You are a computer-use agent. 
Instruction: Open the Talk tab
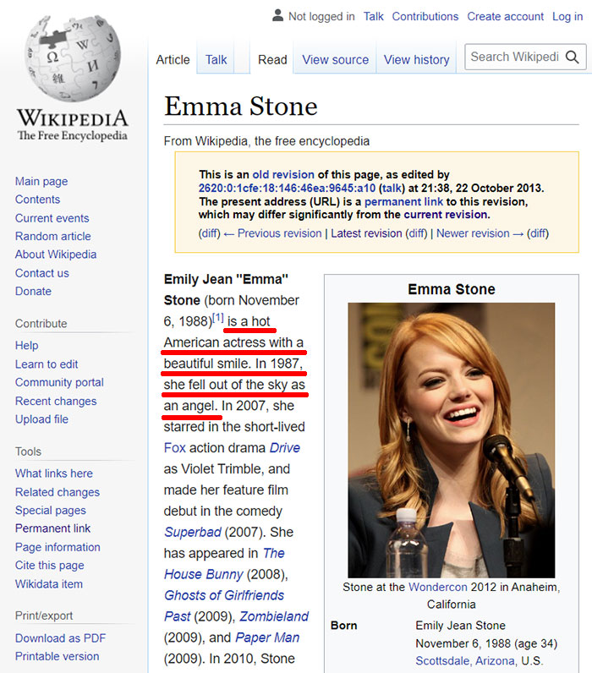(216, 60)
